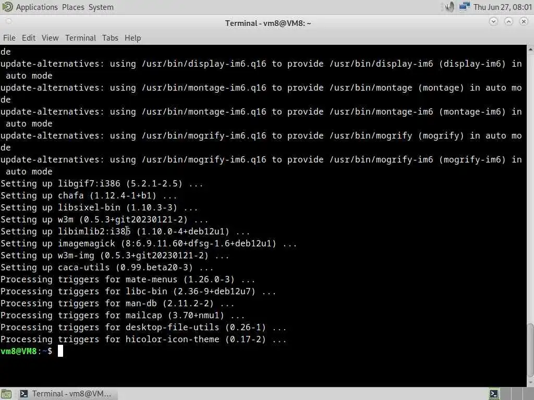
Task: Click the line 'Setting up libsixel-bin'
Action: pyautogui.click(x=99, y=207)
